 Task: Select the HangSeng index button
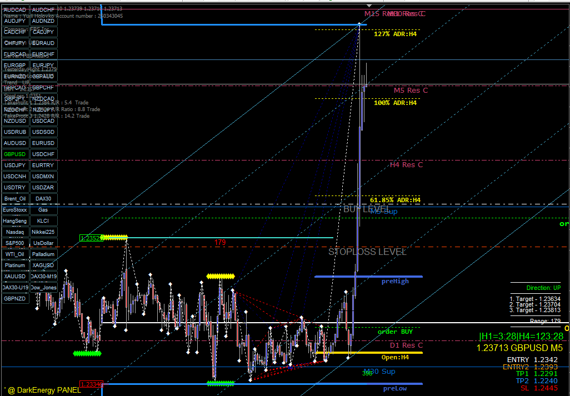[x=15, y=221]
